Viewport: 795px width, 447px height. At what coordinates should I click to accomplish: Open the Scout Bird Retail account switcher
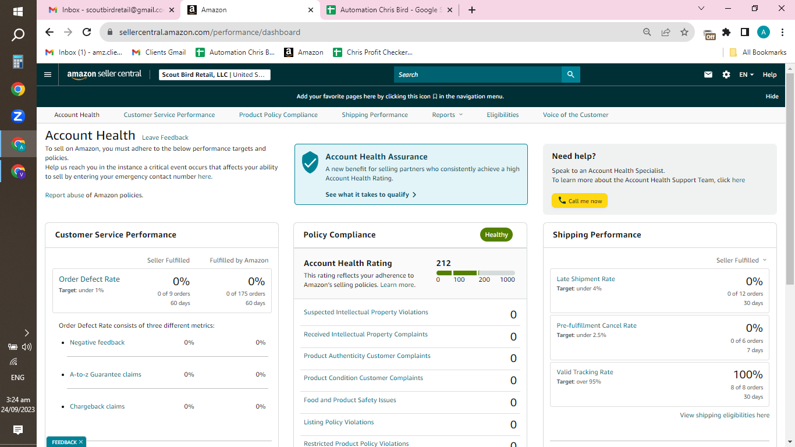click(x=215, y=74)
